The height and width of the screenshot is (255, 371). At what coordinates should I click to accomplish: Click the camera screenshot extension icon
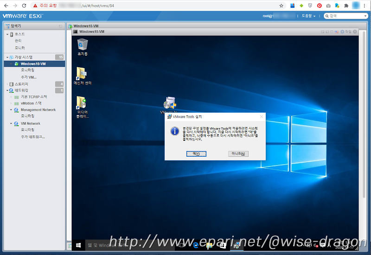[328, 6]
